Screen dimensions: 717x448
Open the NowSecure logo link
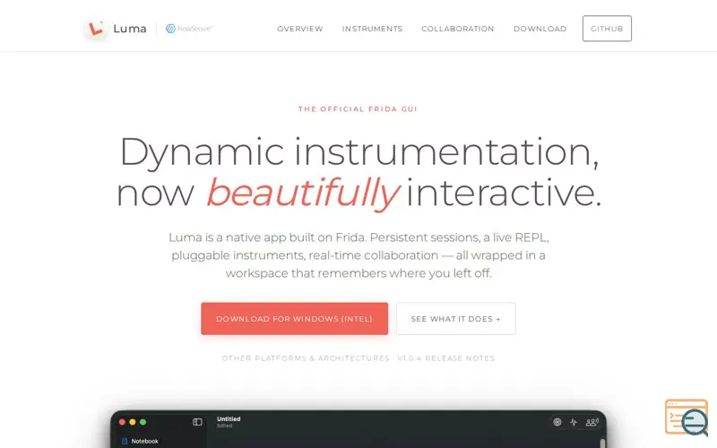click(x=189, y=29)
